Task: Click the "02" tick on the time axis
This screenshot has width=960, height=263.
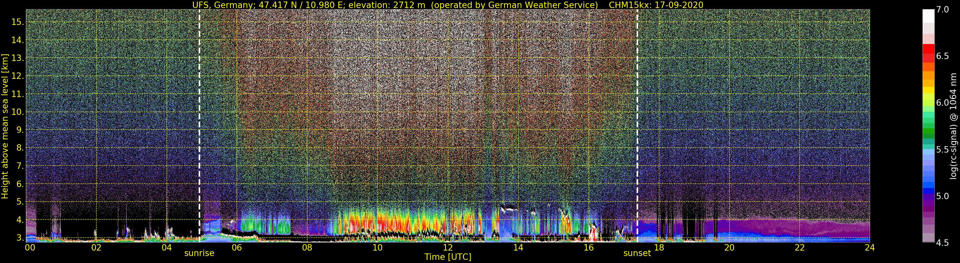Action: pyautogui.click(x=96, y=248)
